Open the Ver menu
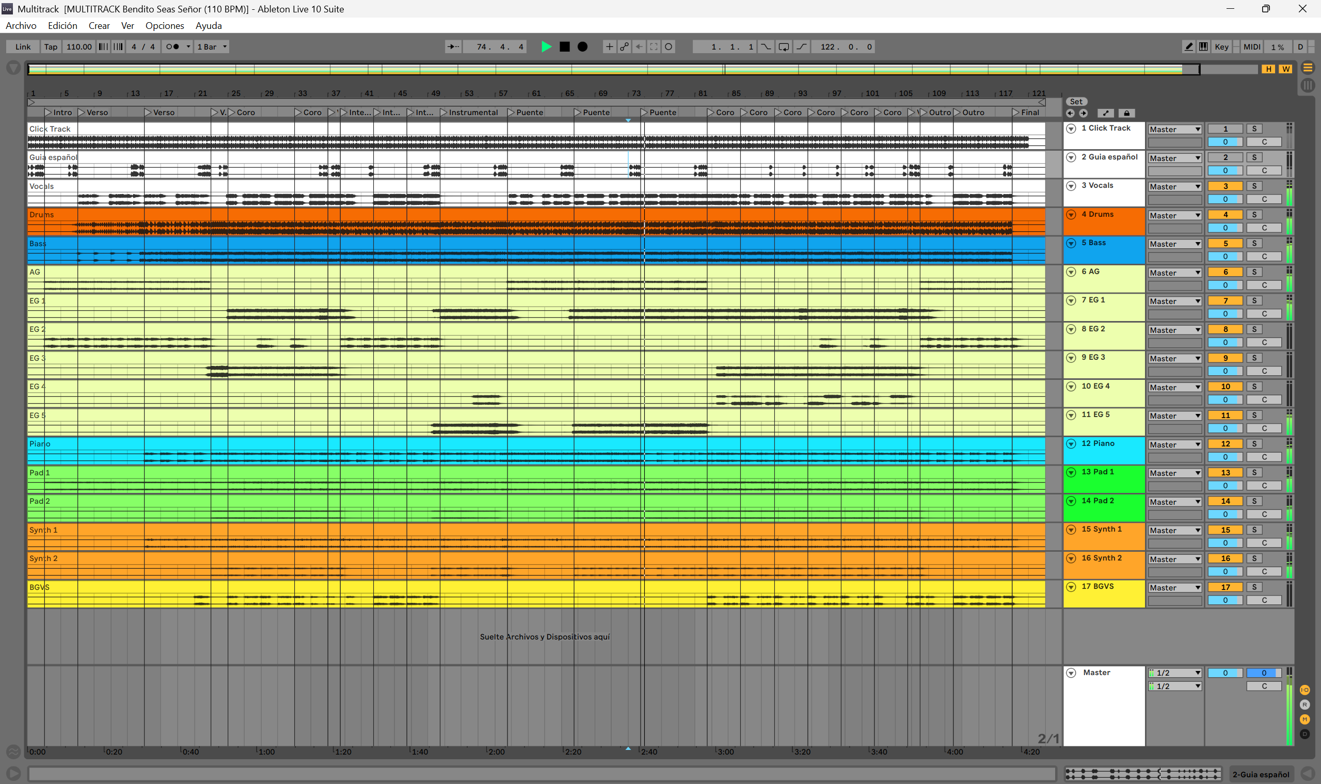 tap(128, 25)
